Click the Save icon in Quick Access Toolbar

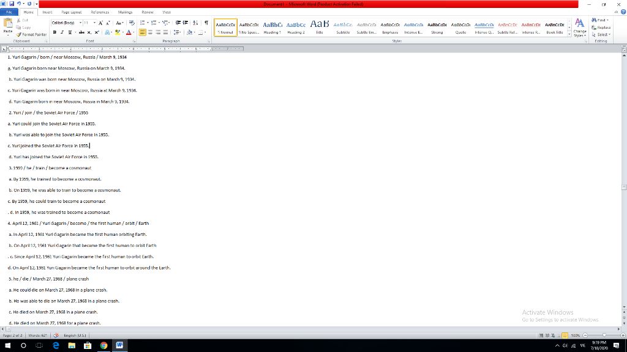(x=12, y=4)
